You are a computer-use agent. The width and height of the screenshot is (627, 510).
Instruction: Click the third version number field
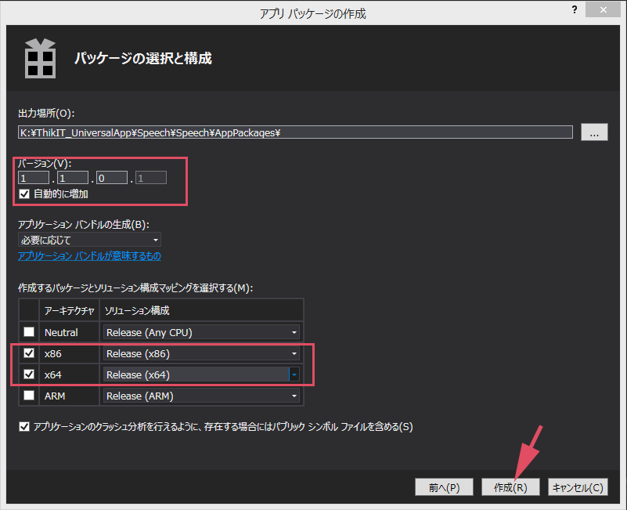(x=112, y=178)
